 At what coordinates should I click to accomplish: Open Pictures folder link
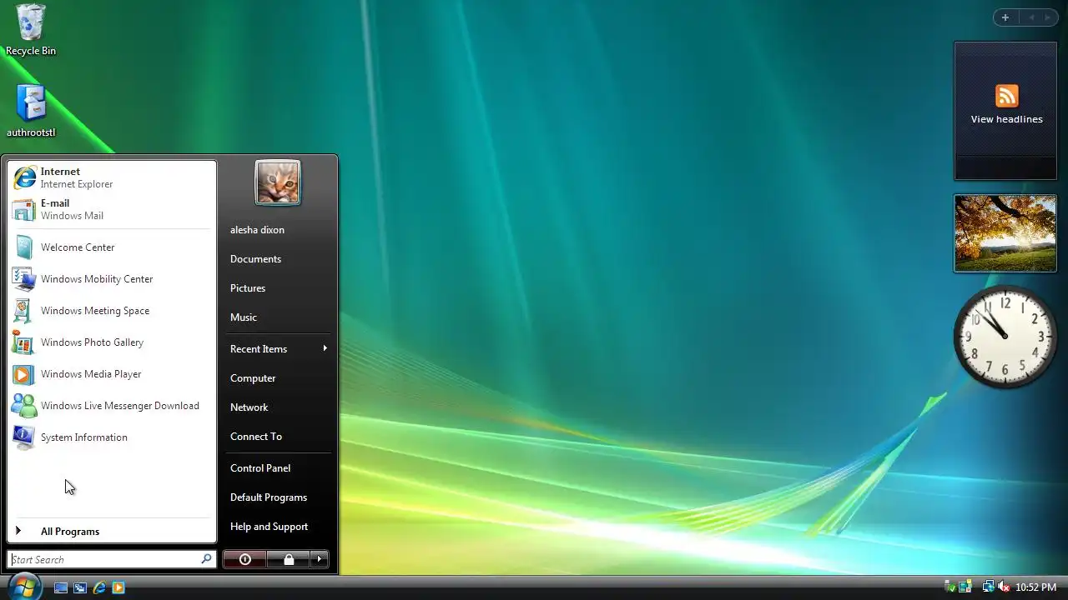tap(277, 288)
